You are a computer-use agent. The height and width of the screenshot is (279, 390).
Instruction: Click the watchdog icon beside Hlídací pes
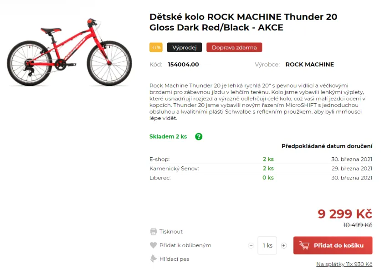tap(154, 259)
